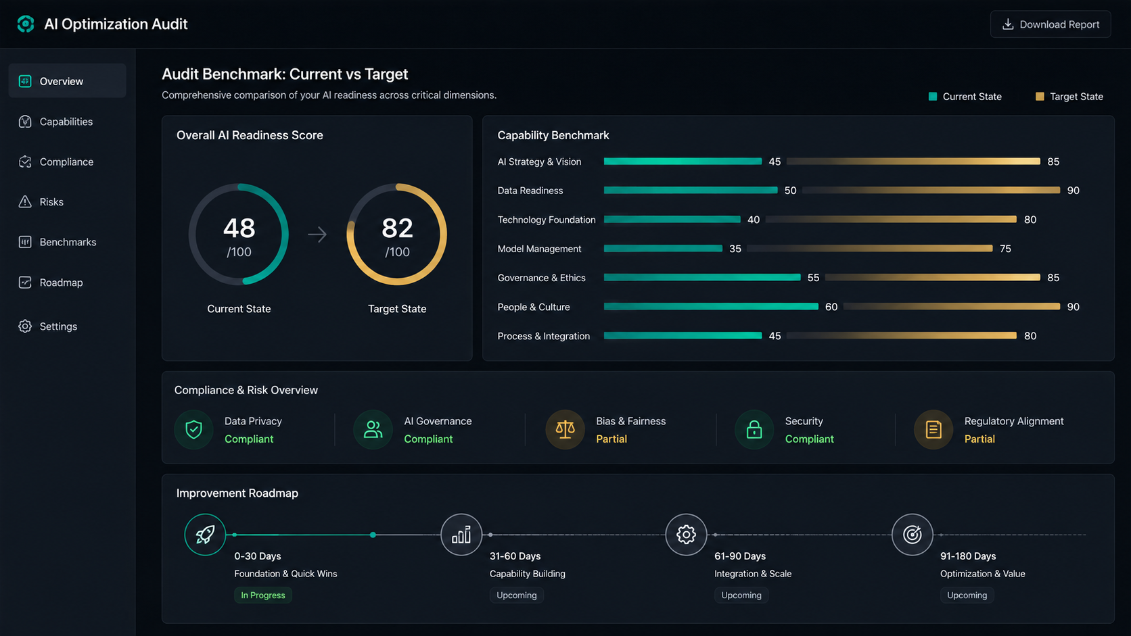Click the Data Readiness target bar
The image size is (1131, 636).
[931, 191]
